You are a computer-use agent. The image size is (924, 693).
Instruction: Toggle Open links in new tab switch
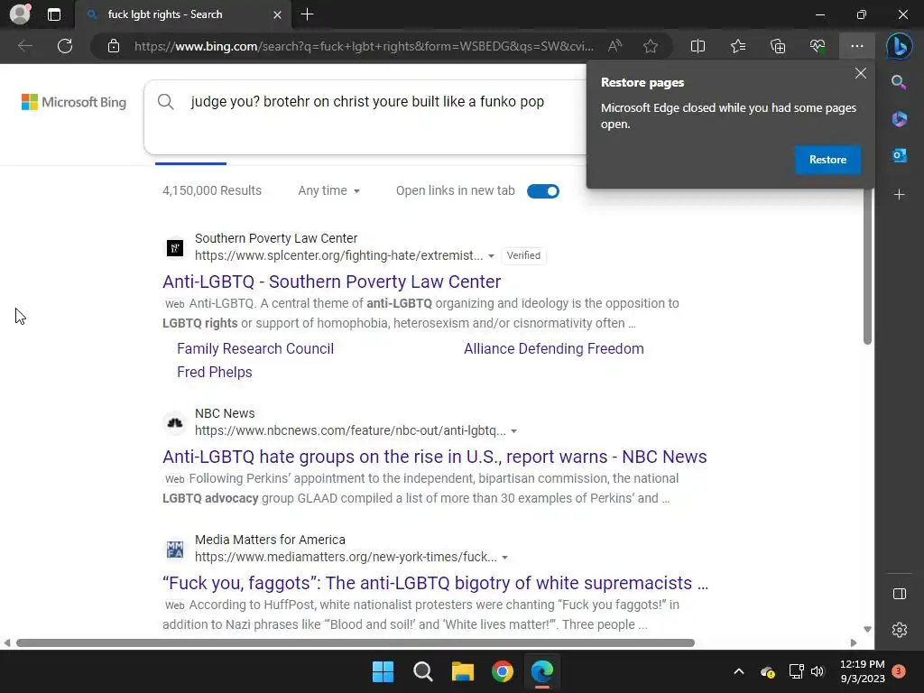pos(542,191)
